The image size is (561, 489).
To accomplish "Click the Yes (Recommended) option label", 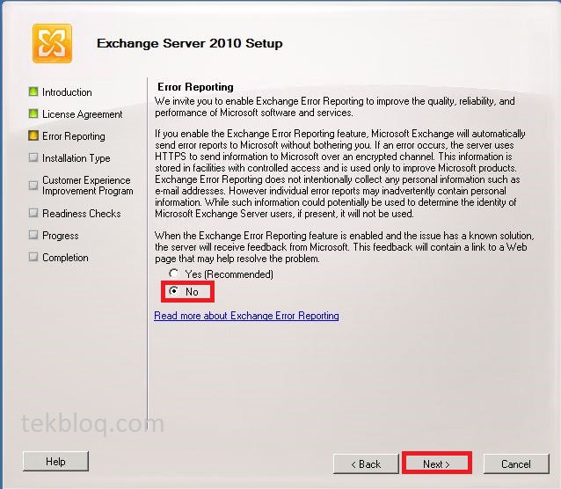I will [x=229, y=274].
